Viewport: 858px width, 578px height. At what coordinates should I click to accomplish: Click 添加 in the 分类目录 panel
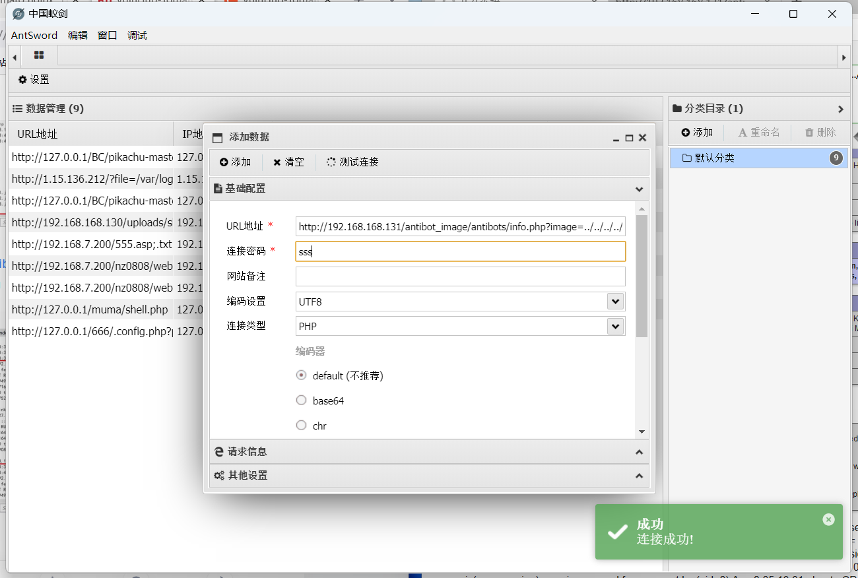click(698, 133)
